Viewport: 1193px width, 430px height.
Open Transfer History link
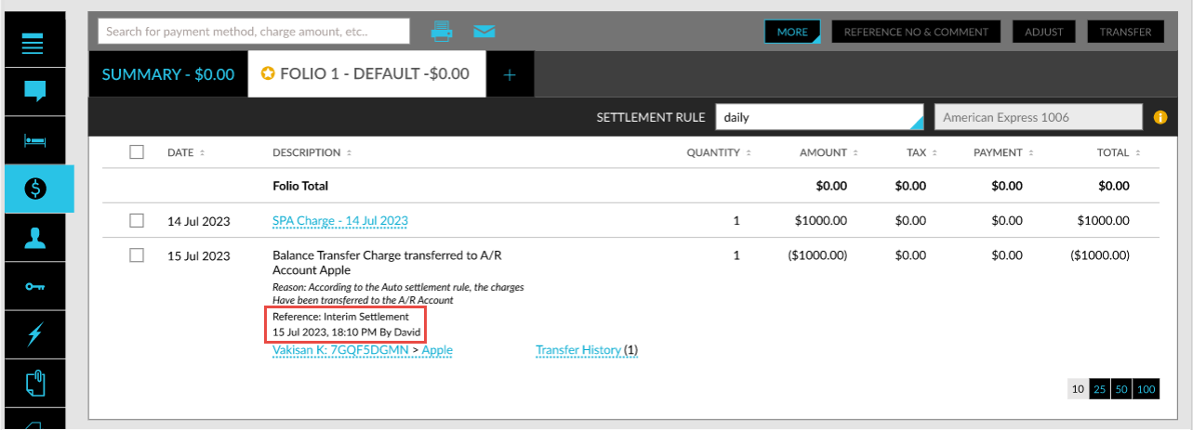coord(578,350)
